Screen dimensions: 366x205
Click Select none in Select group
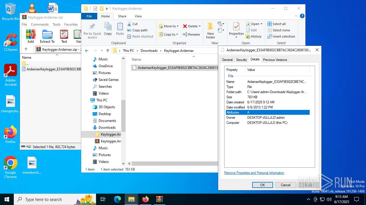[x=279, y=30]
